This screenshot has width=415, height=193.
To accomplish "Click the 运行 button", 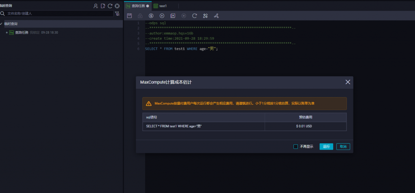I will tap(326, 146).
